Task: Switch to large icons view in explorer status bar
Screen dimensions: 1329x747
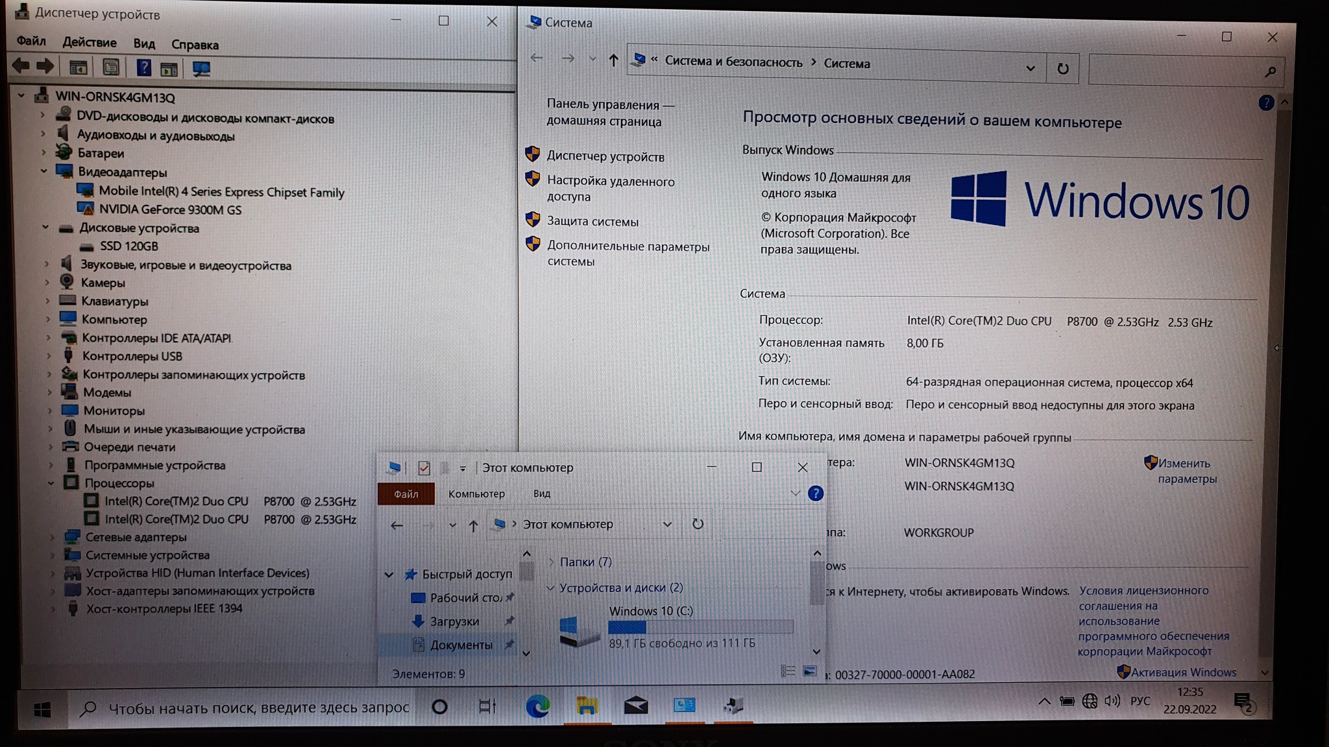Action: [x=810, y=671]
